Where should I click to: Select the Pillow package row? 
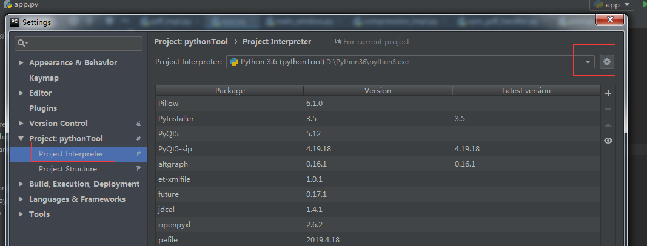378,104
